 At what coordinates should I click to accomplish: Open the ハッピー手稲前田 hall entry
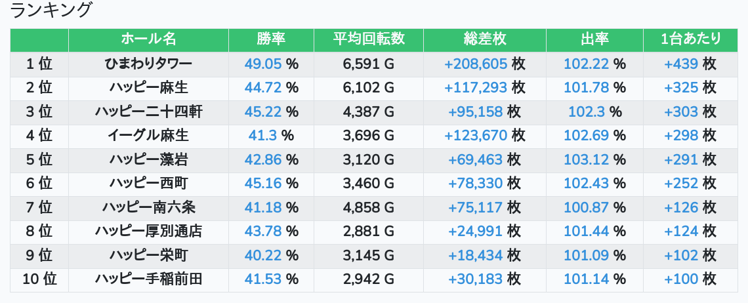click(148, 279)
